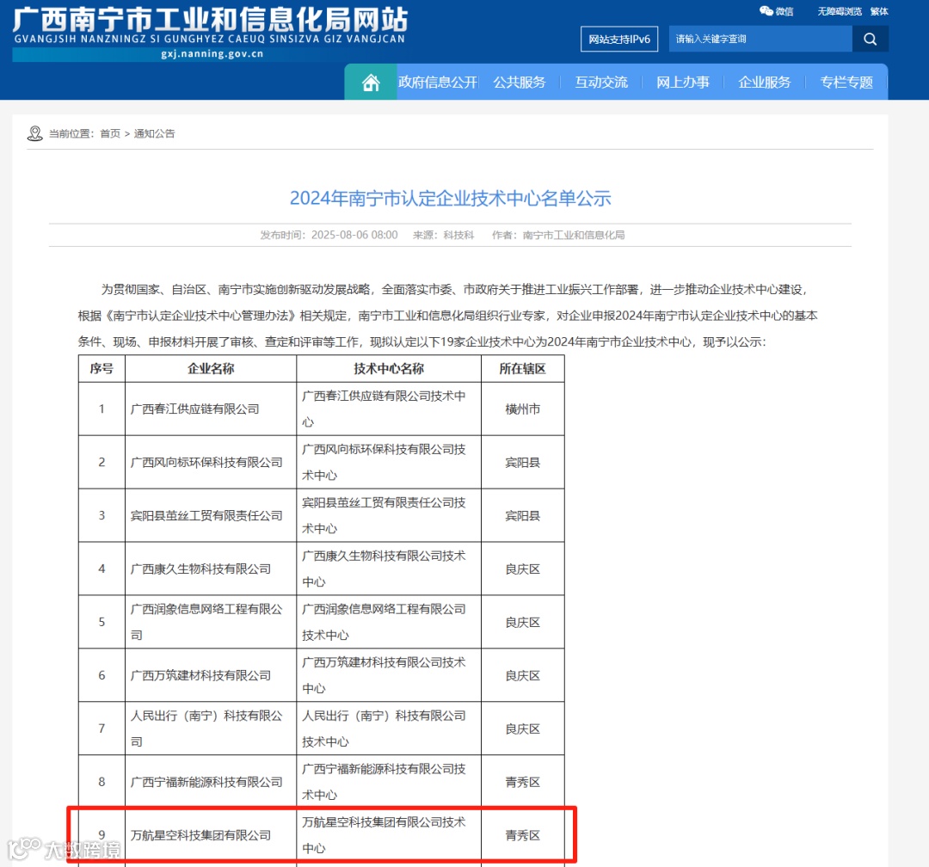The height and width of the screenshot is (867, 929).
Task: Open the home page icon in navigation
Action: (371, 83)
